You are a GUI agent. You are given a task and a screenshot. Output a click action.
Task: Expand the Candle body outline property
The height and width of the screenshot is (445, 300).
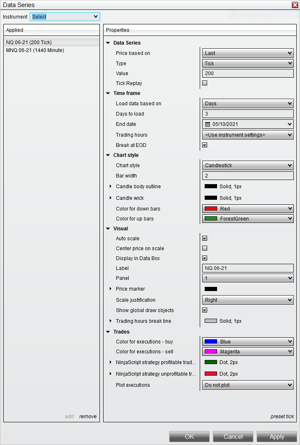tap(111, 187)
